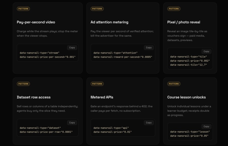Click the data-nanorail-type="attention" code line

pos(115,53)
